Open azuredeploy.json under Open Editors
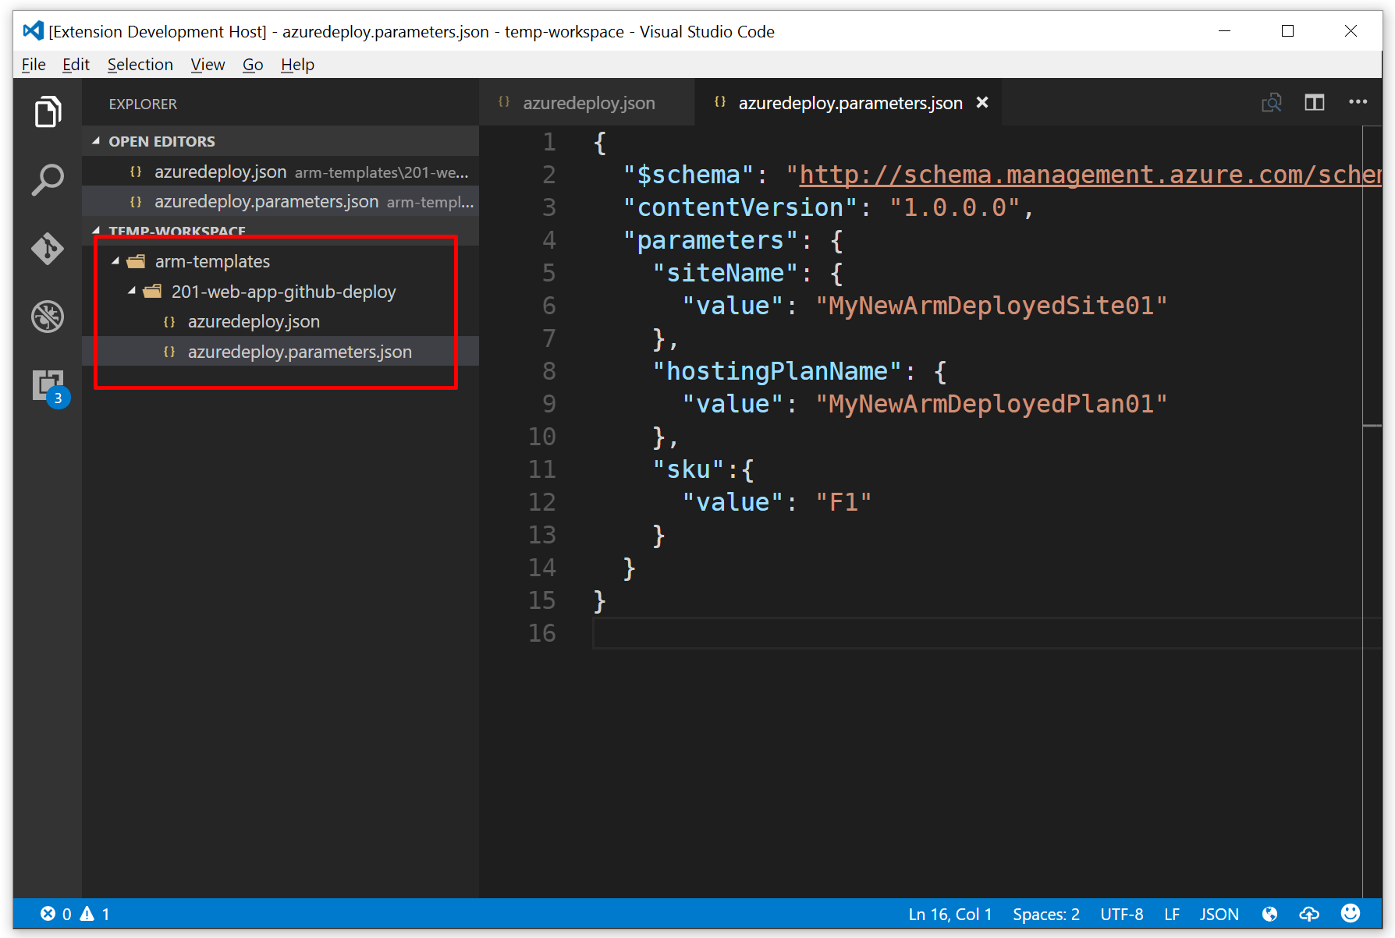 click(281, 172)
